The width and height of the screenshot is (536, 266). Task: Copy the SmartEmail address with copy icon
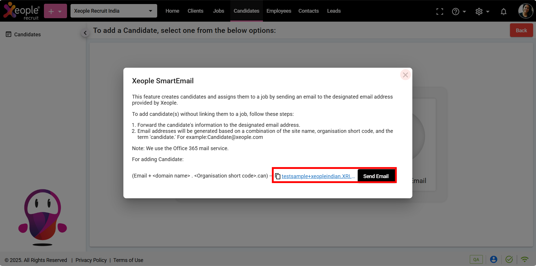(x=278, y=176)
